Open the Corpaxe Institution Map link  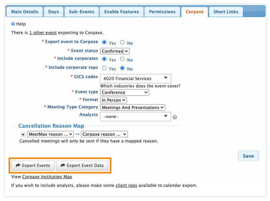pyautogui.click(x=47, y=177)
